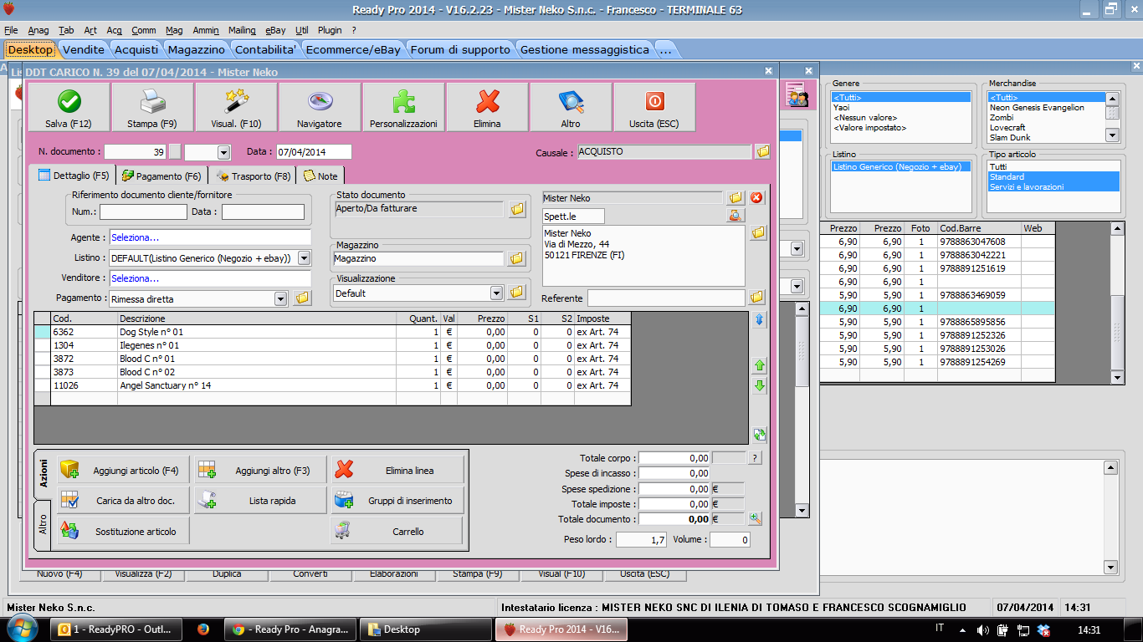Remove the supplier with the red X icon
The image size is (1143, 642).
[x=756, y=198]
